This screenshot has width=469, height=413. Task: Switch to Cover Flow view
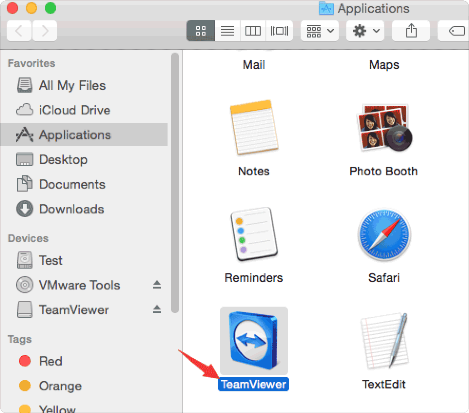point(280,31)
